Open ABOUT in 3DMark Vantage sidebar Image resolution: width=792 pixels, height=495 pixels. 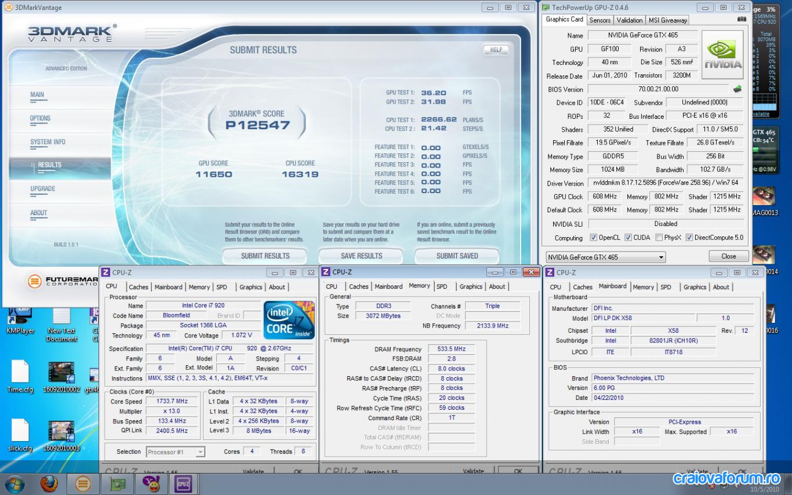click(39, 213)
